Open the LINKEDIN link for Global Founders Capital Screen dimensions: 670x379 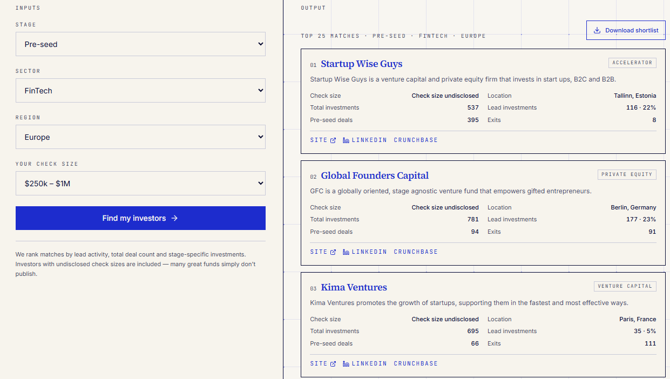[365, 252]
